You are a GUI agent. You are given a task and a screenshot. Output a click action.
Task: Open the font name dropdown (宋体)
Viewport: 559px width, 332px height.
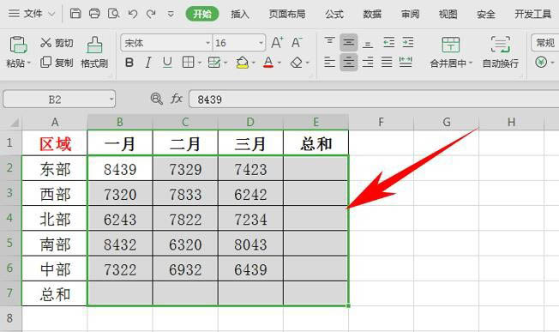pos(207,43)
